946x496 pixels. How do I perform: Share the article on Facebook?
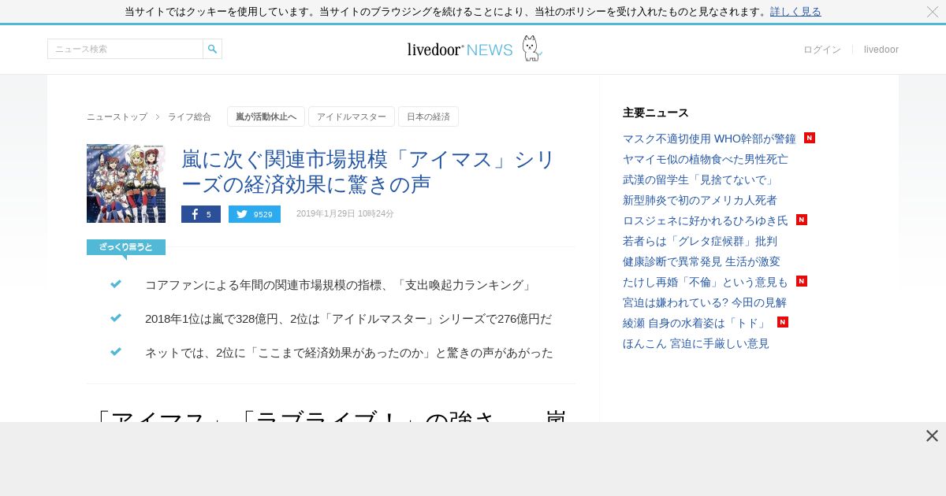201,214
